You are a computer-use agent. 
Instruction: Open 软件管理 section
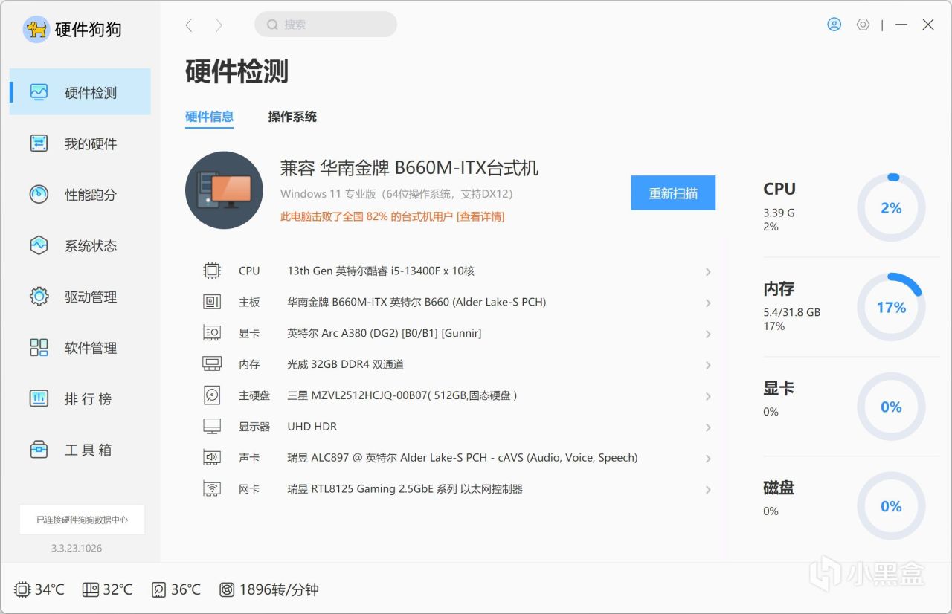(x=80, y=348)
